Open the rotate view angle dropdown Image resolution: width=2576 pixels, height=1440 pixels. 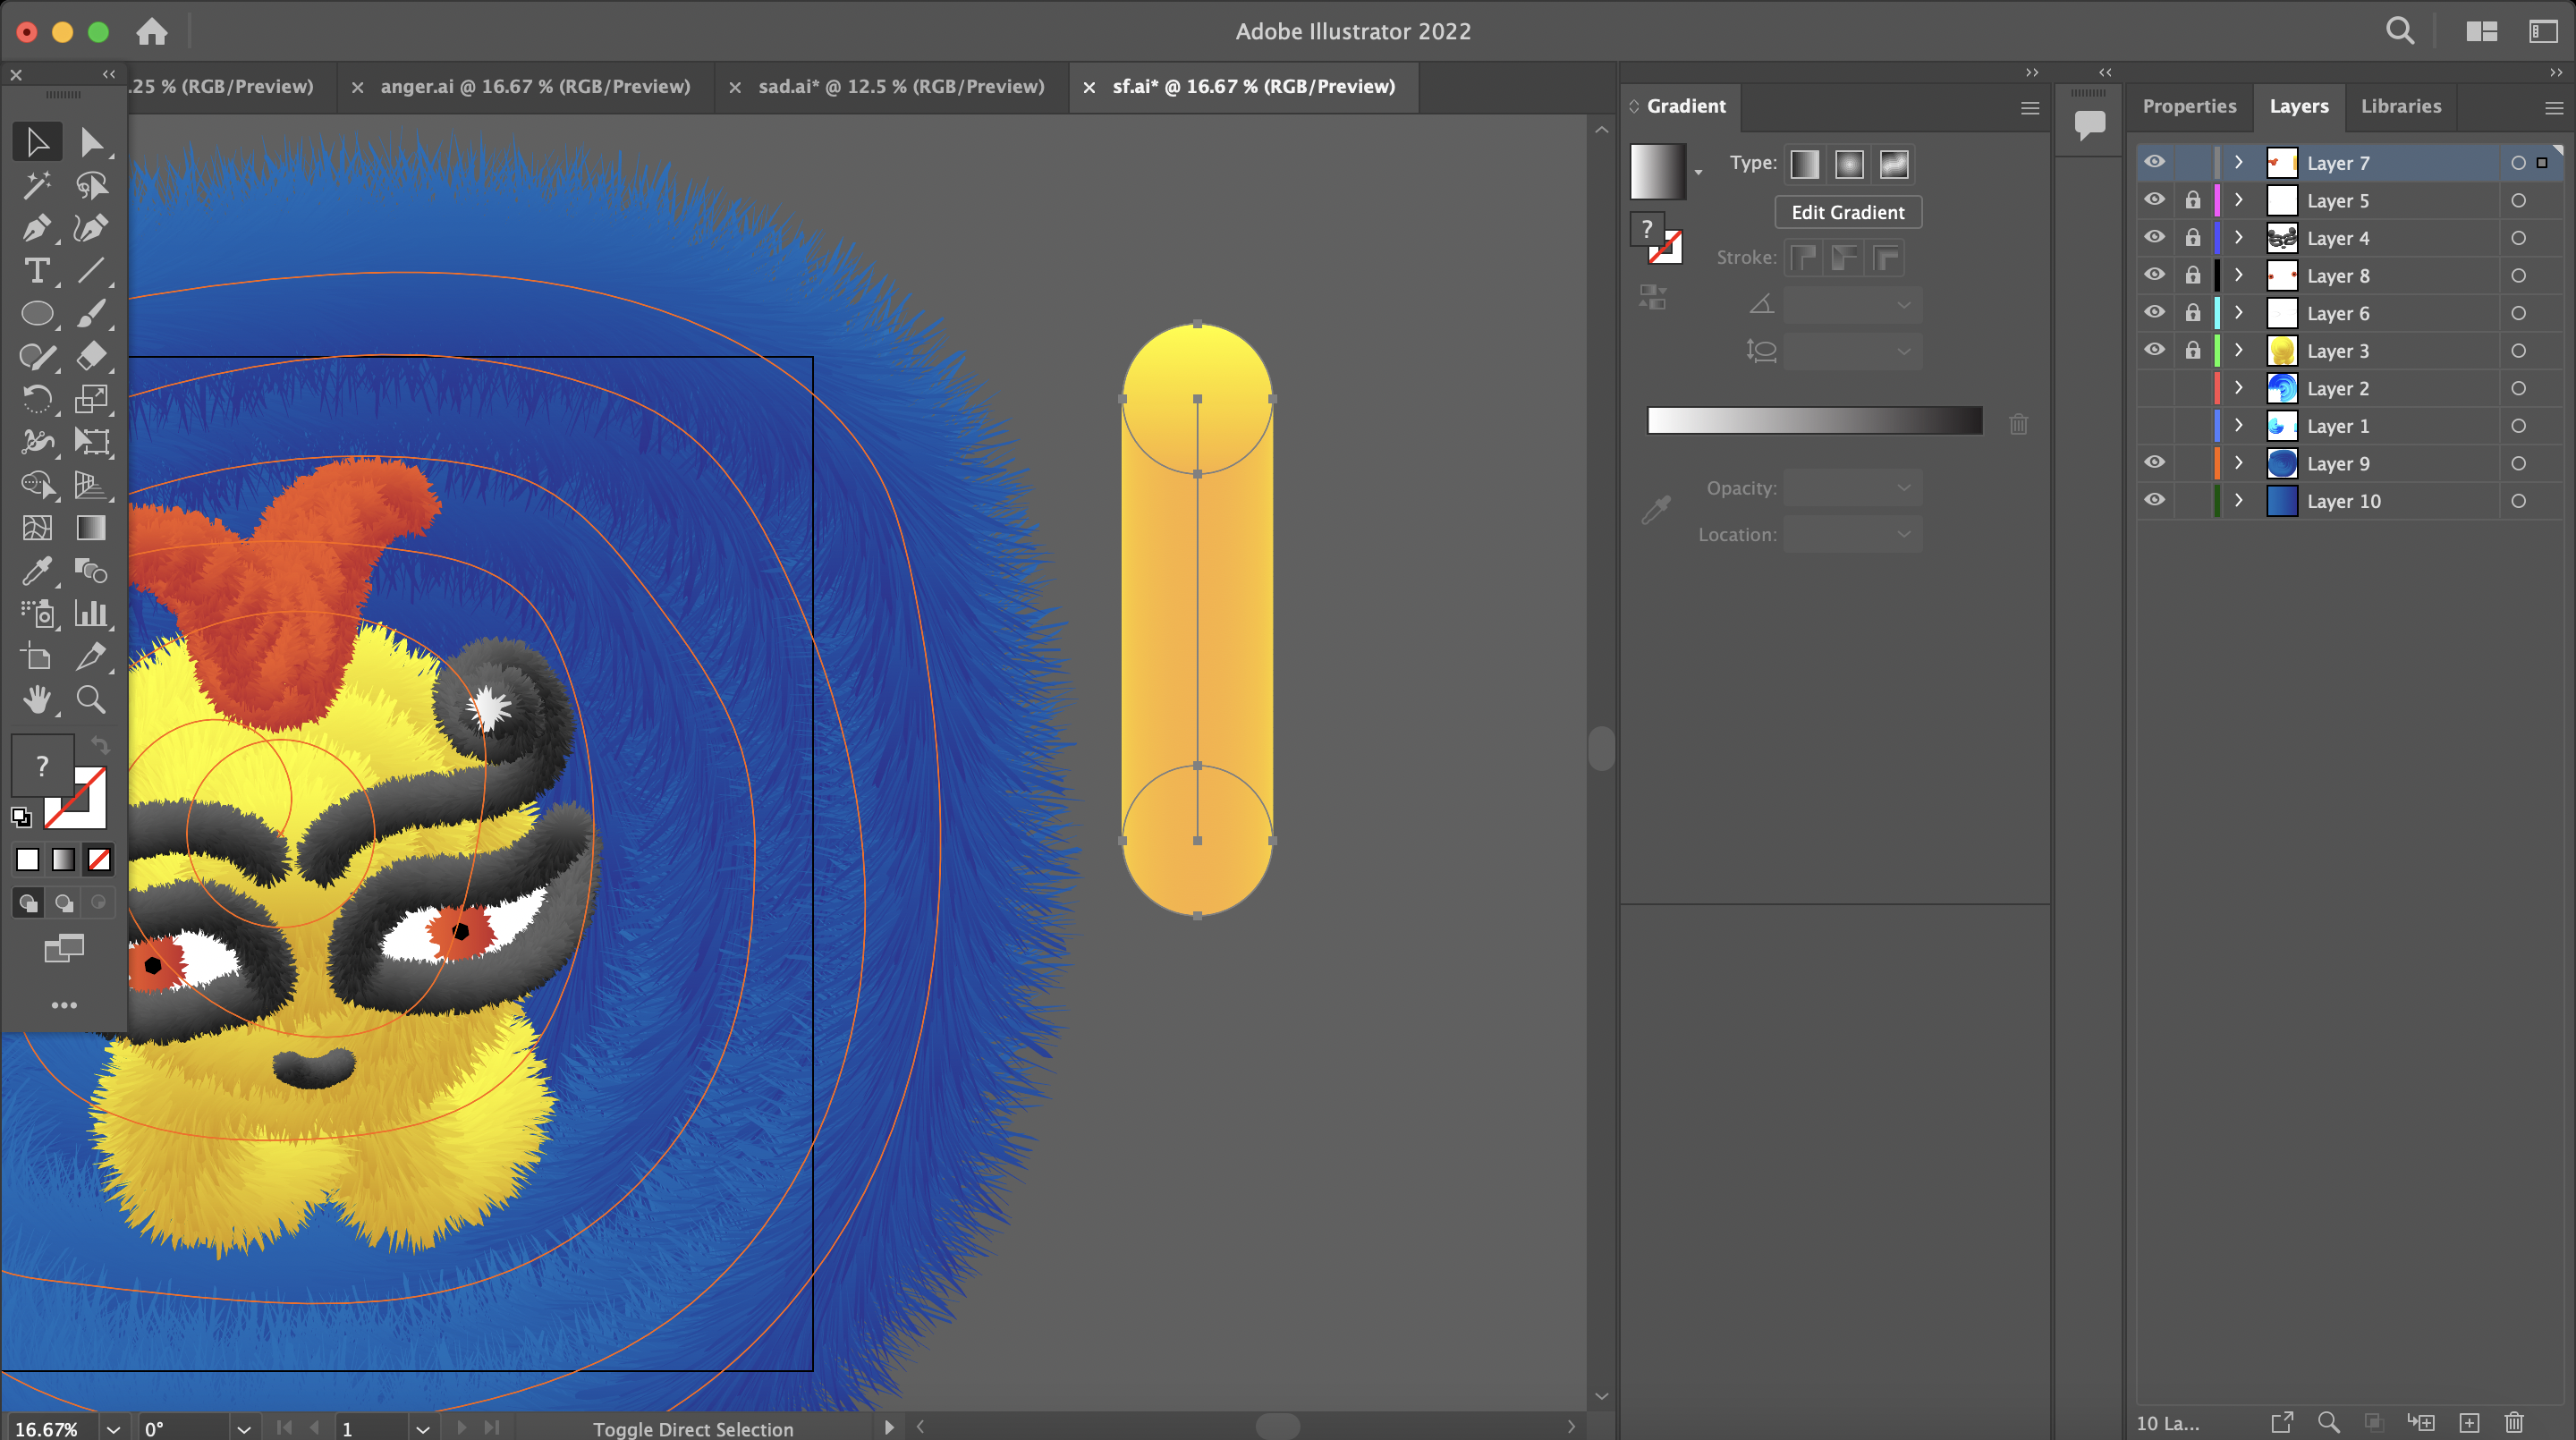click(243, 1428)
